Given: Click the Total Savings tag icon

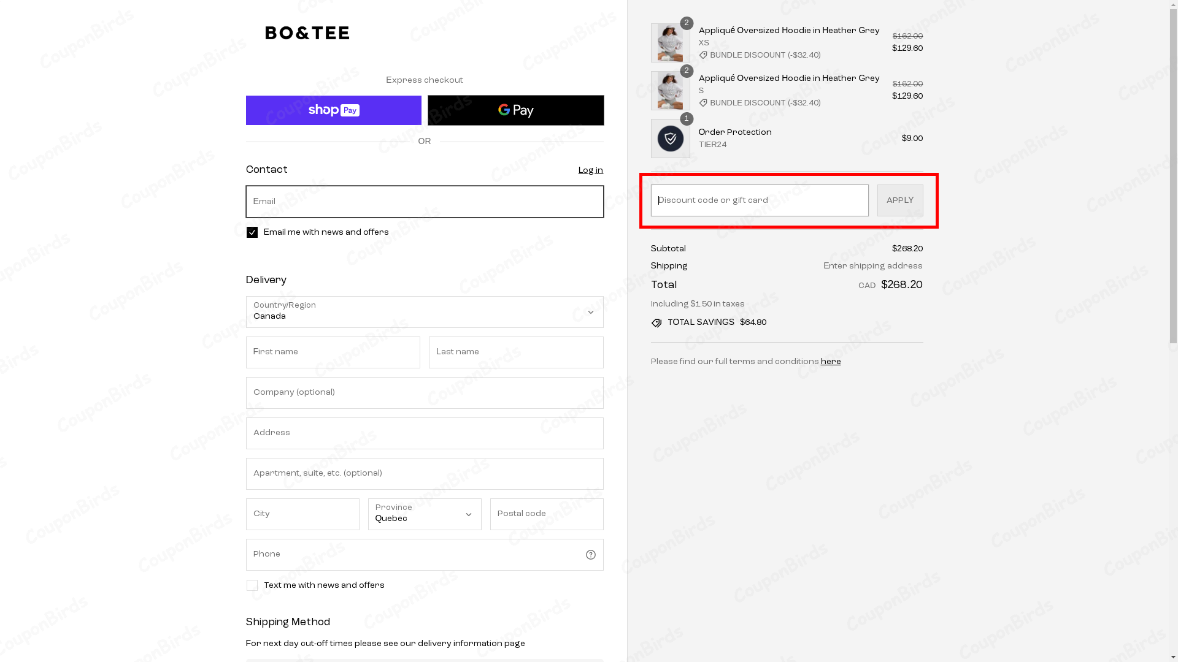Looking at the screenshot, I should pyautogui.click(x=656, y=322).
